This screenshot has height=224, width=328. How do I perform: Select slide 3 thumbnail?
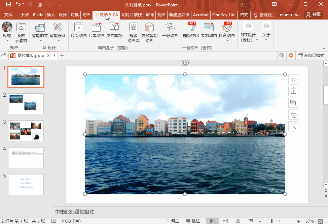coord(26,131)
